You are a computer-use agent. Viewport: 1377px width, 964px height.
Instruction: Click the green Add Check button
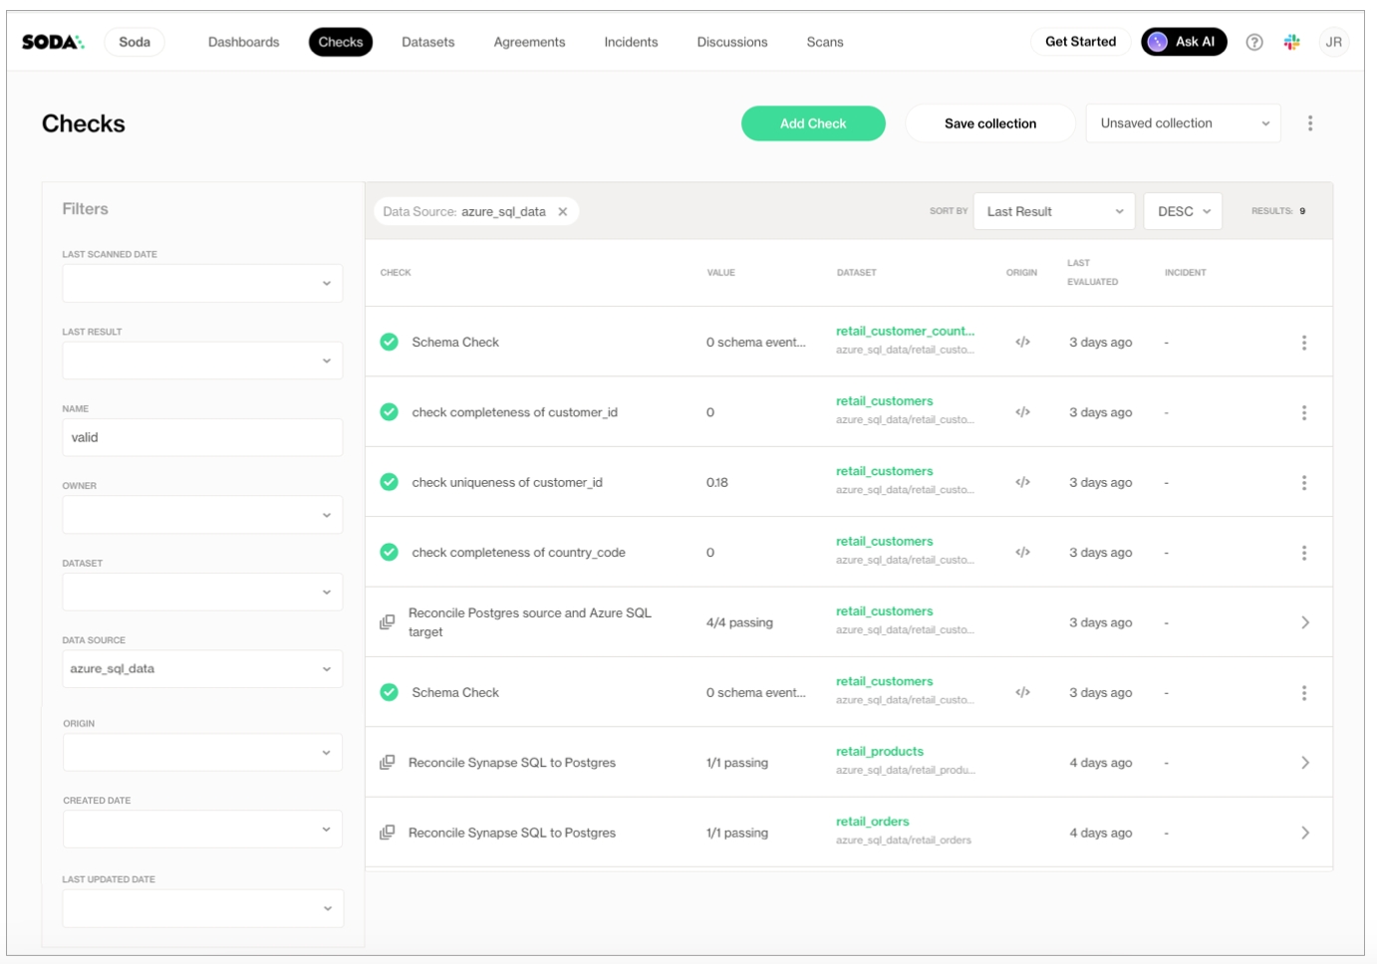813,123
